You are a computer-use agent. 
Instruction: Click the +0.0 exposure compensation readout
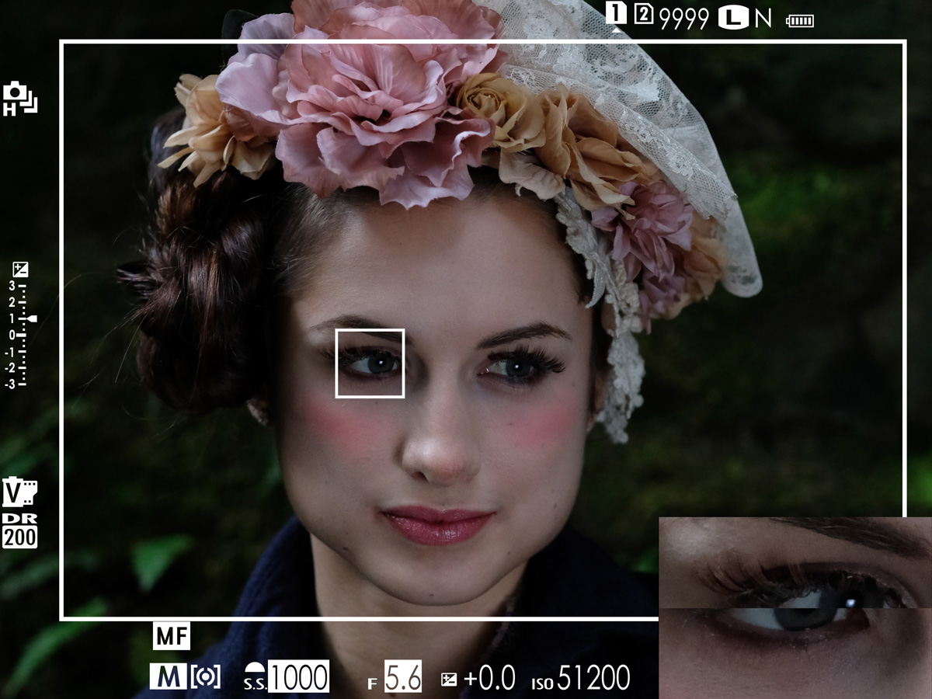tap(489, 678)
